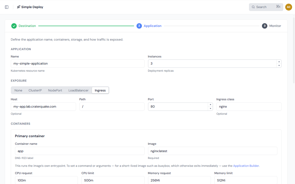Click the application Name field
Screen dimensions: 295x184
[78, 64]
